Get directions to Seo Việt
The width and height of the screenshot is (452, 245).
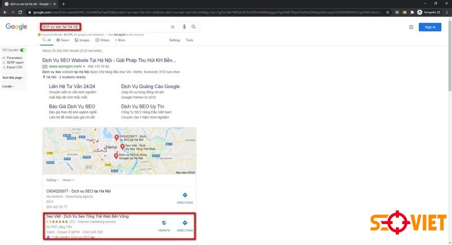(x=185, y=226)
